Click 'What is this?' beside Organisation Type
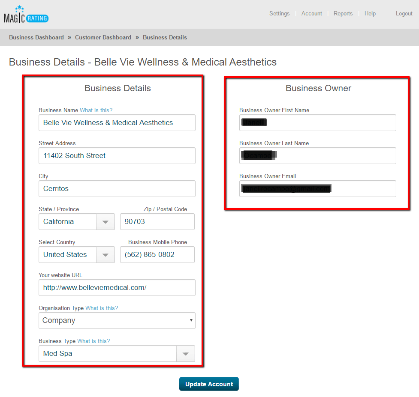Viewport: 419px width, 397px height. coord(102,308)
